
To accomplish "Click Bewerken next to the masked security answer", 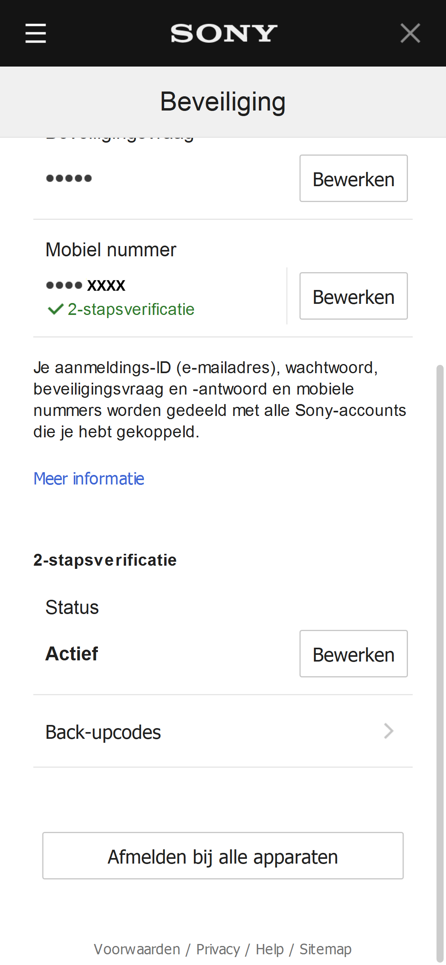I will [353, 179].
